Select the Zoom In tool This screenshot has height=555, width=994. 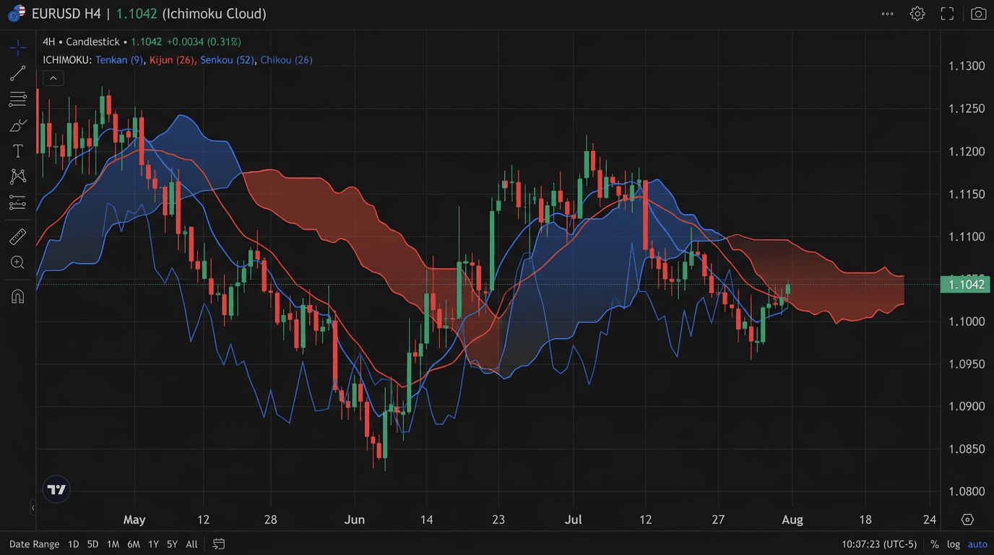point(17,262)
